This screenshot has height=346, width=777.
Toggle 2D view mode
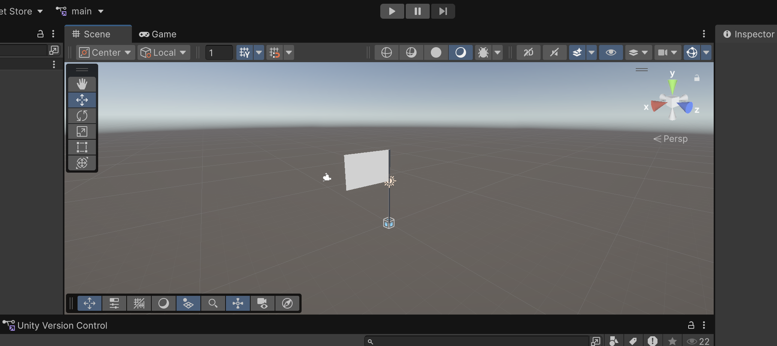(529, 52)
